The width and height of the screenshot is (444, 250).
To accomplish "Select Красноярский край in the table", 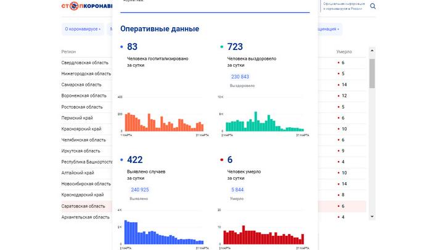I will pyautogui.click(x=81, y=129).
